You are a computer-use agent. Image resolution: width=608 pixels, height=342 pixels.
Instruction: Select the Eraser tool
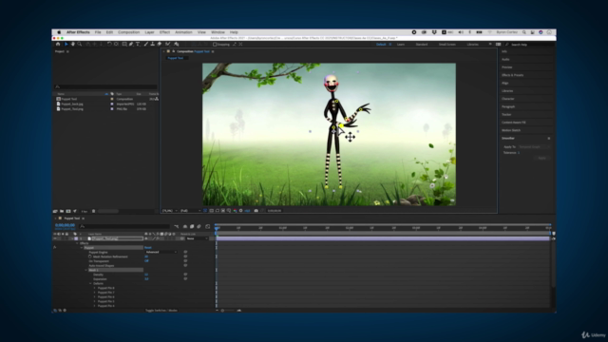(159, 45)
